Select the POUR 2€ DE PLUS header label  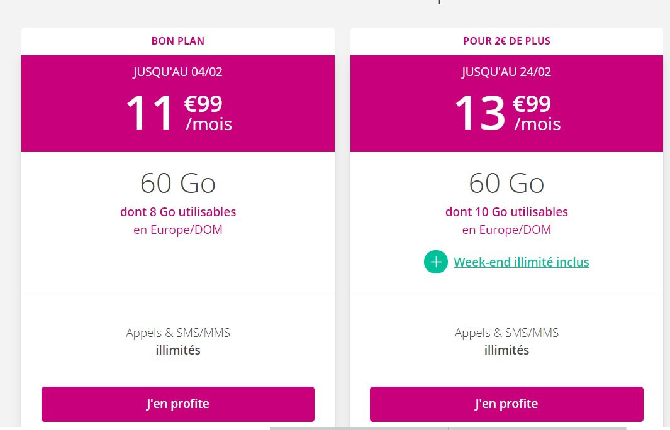point(506,41)
